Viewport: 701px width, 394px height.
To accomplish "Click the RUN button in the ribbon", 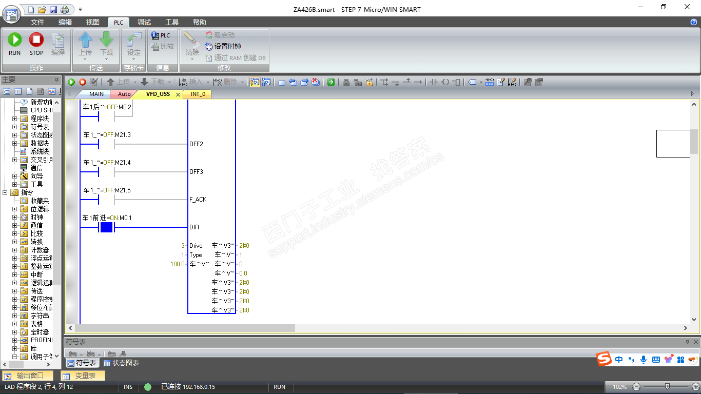I will point(15,44).
